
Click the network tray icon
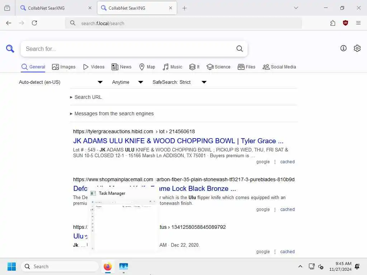point(311,266)
